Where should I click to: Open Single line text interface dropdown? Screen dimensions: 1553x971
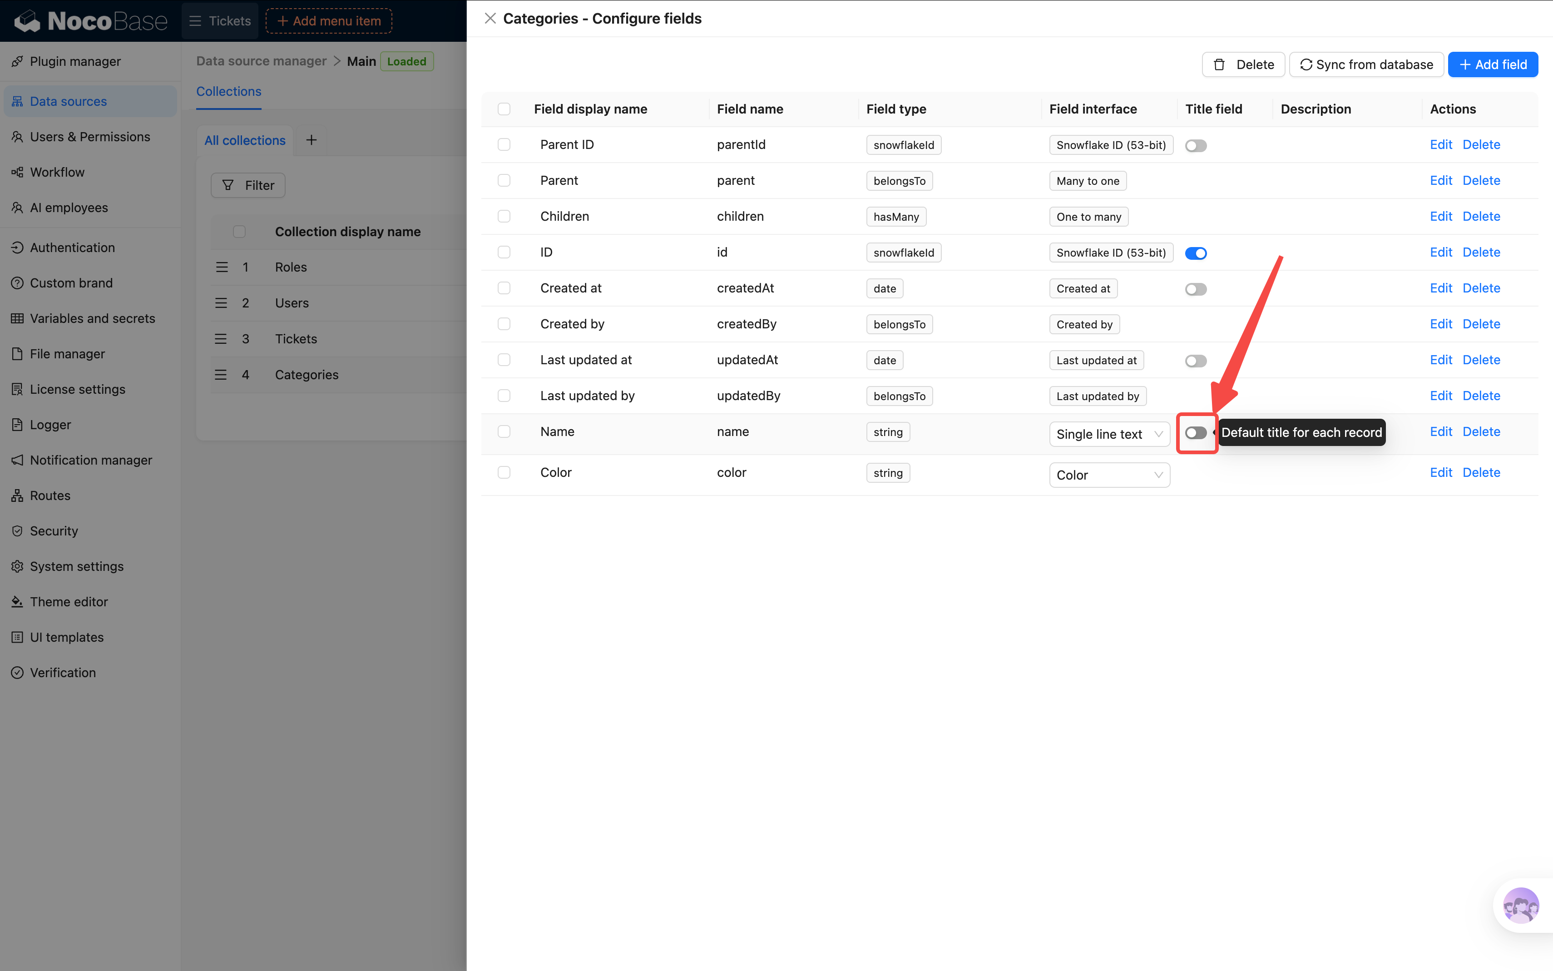[1109, 434]
